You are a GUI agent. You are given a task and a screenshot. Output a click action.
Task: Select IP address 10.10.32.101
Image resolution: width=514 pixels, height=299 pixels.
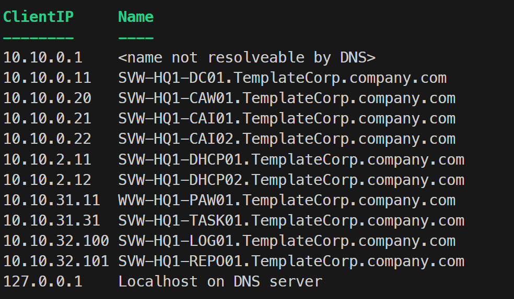pyautogui.click(x=56, y=261)
